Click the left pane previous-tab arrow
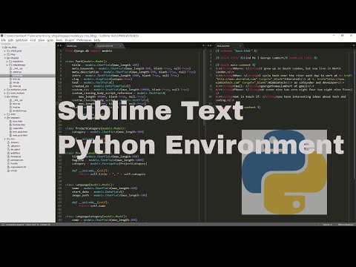 pyautogui.click(x=58, y=46)
